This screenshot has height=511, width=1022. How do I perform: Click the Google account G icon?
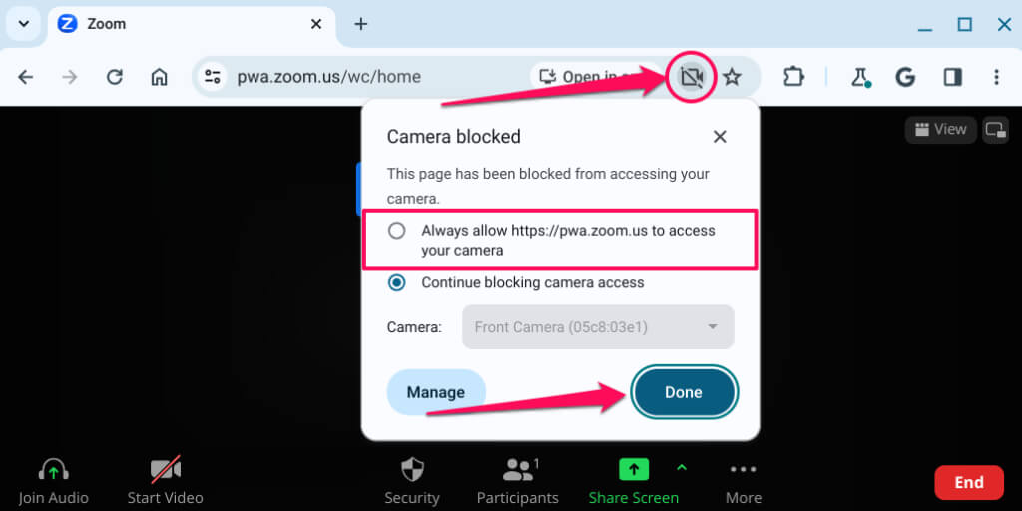tap(904, 77)
